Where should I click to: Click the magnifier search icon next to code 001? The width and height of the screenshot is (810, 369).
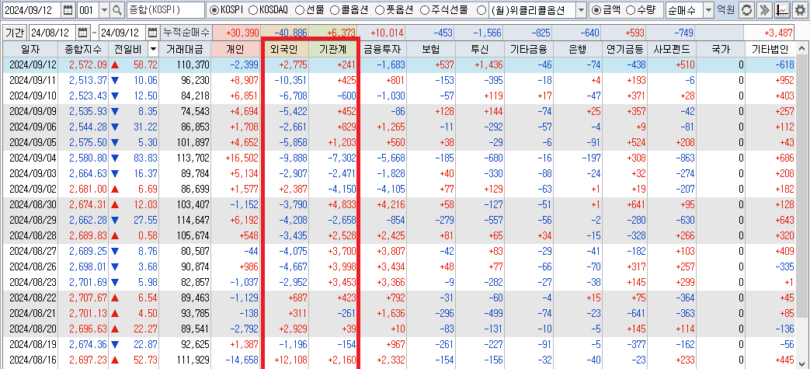tap(117, 10)
